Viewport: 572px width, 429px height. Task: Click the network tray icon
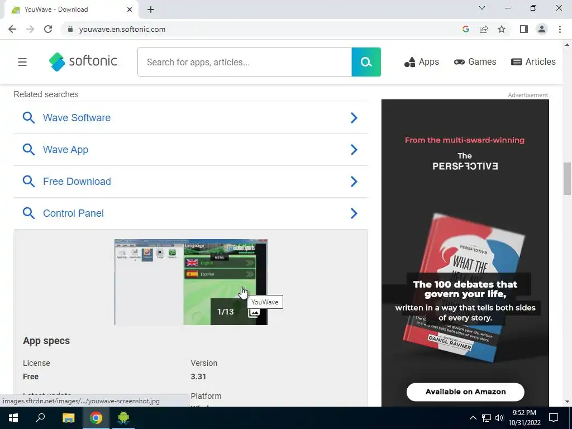[487, 418]
